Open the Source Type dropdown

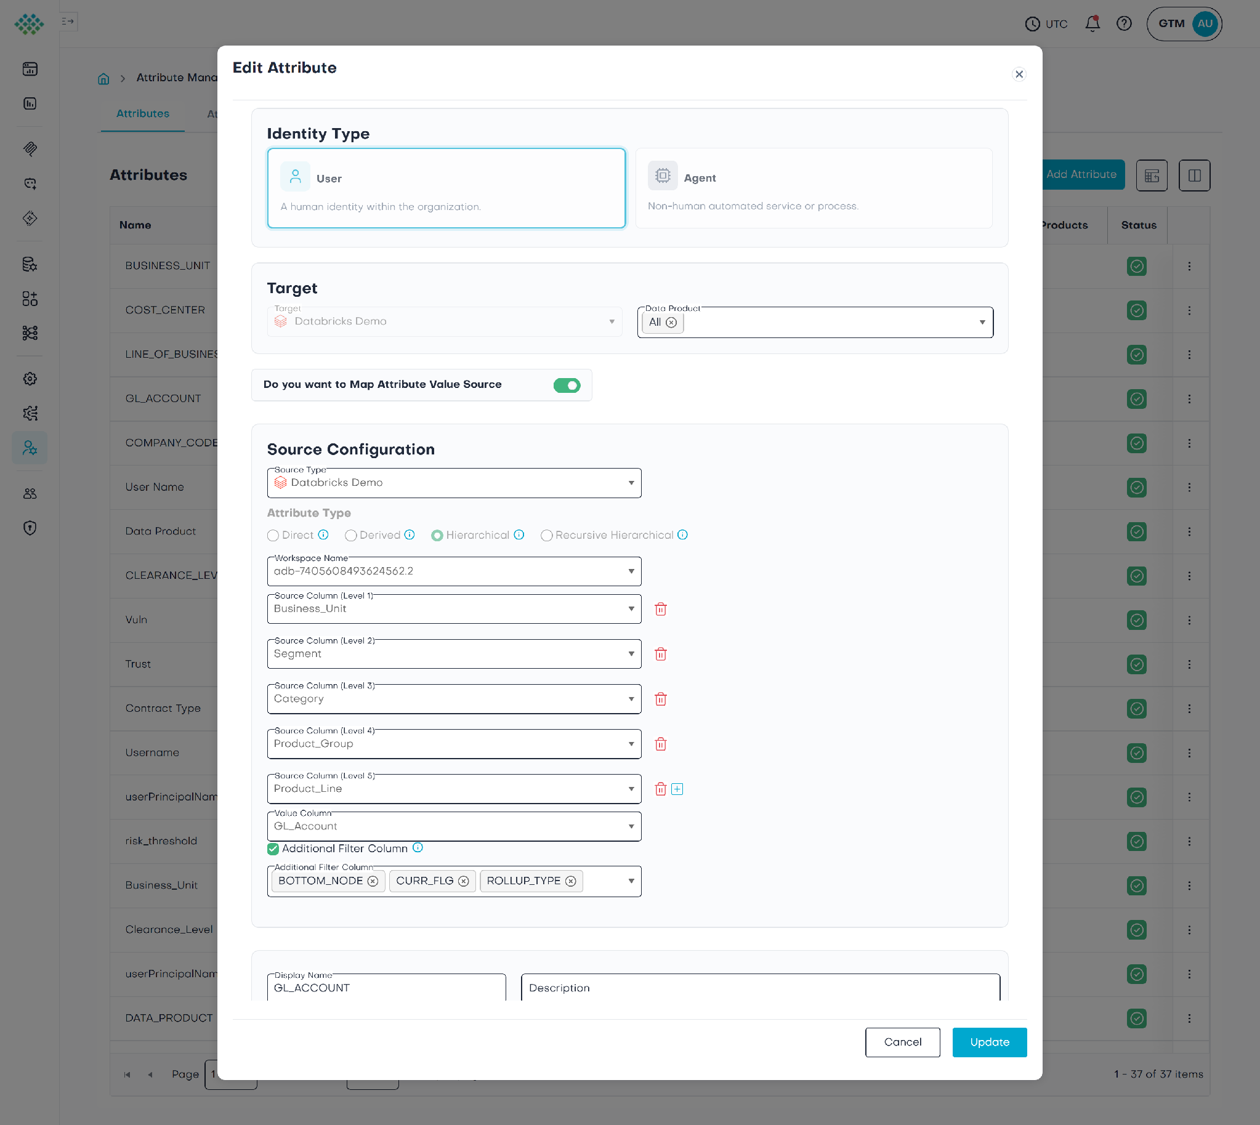(454, 483)
